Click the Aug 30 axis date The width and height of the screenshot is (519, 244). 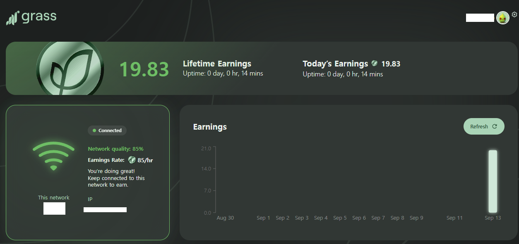[x=225, y=218]
